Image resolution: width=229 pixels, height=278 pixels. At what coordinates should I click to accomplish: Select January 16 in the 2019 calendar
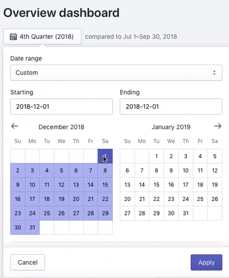coord(171,185)
